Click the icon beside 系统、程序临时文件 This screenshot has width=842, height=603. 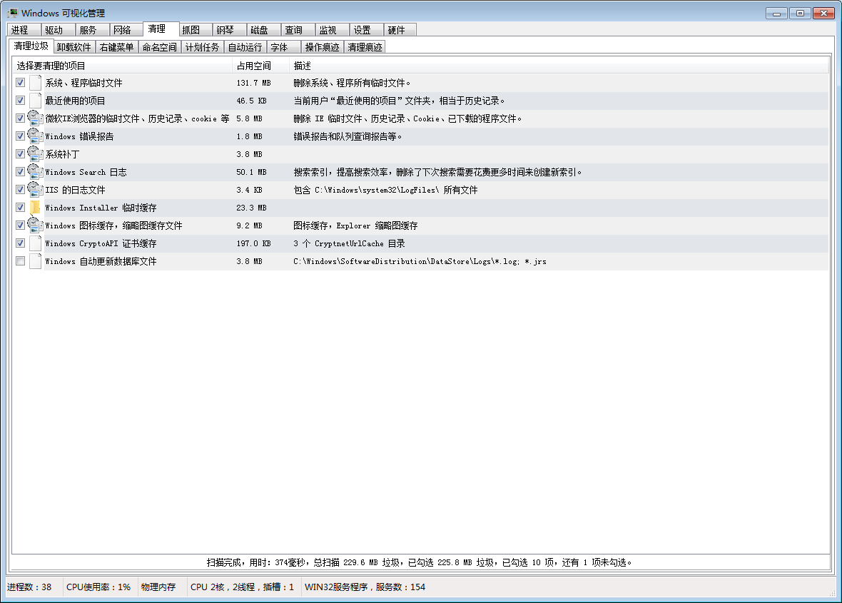pyautogui.click(x=36, y=83)
